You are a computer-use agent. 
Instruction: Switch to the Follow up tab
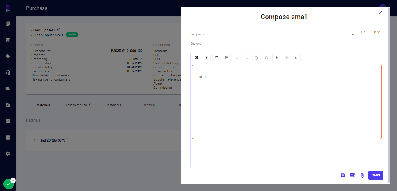148,105
